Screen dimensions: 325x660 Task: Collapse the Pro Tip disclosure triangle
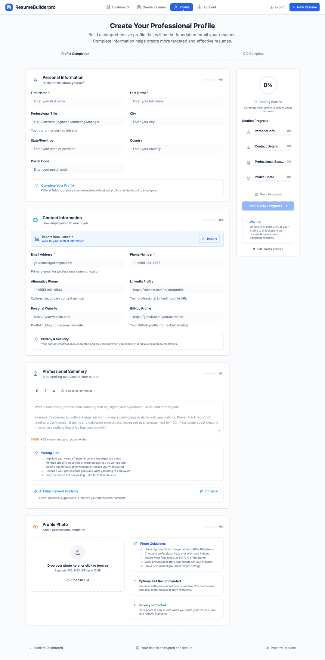coord(247,222)
